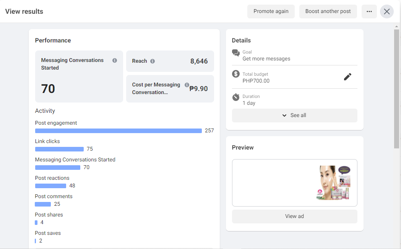
Task: Click the View ad button
Action: [x=294, y=216]
